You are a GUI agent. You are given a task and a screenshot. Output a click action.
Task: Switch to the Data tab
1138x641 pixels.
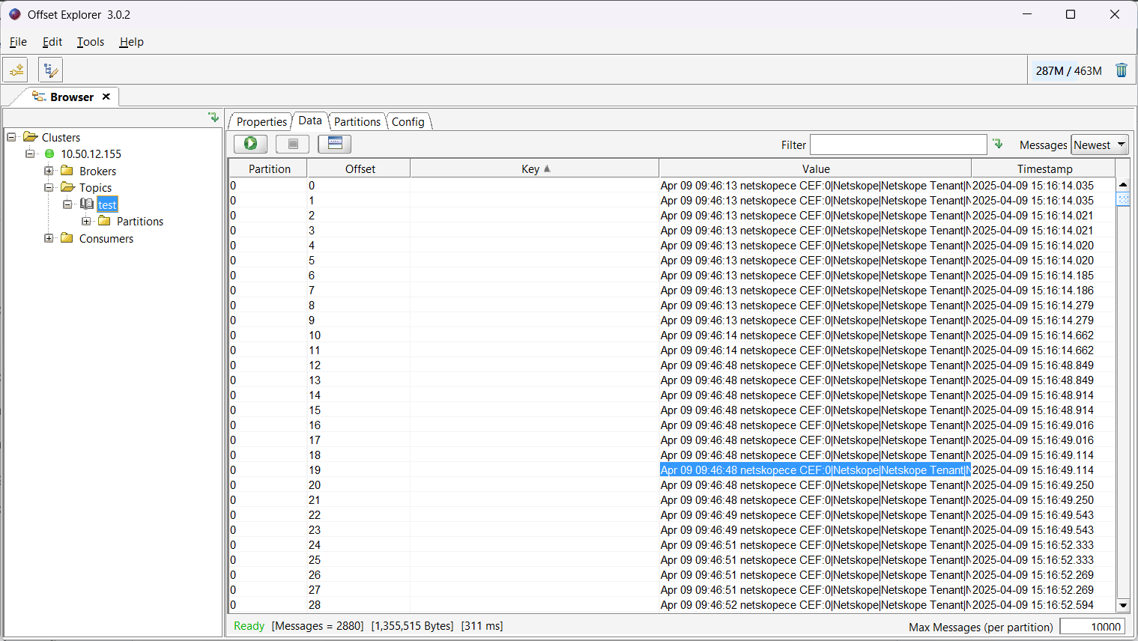(310, 121)
